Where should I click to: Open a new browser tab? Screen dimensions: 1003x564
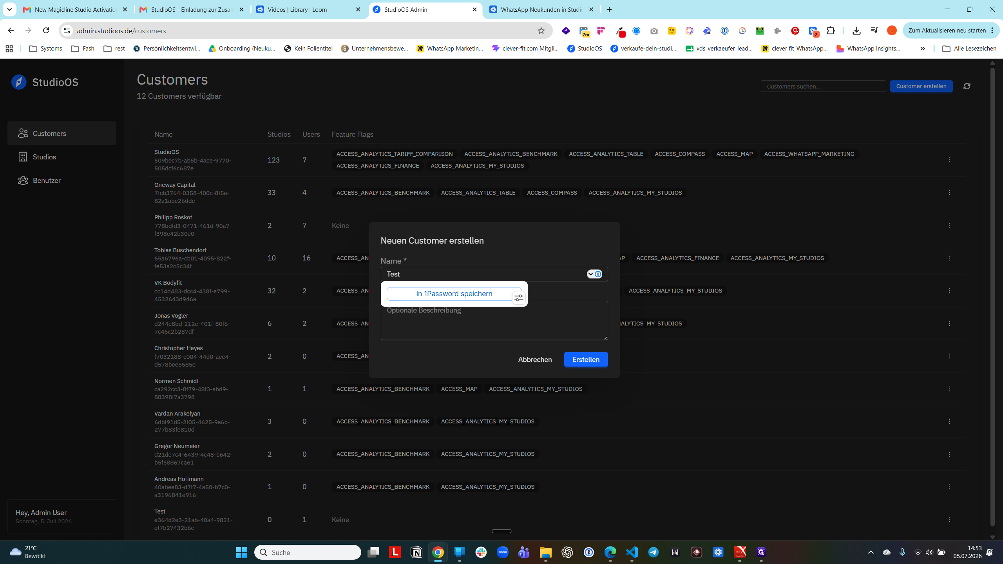coord(609,9)
